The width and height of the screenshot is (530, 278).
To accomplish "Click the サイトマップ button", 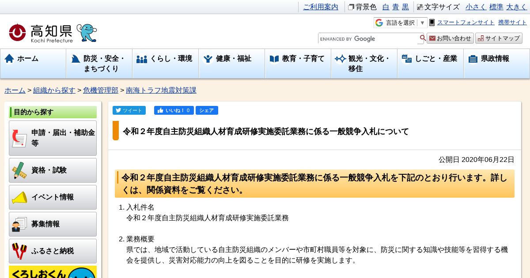I will 499,38.
